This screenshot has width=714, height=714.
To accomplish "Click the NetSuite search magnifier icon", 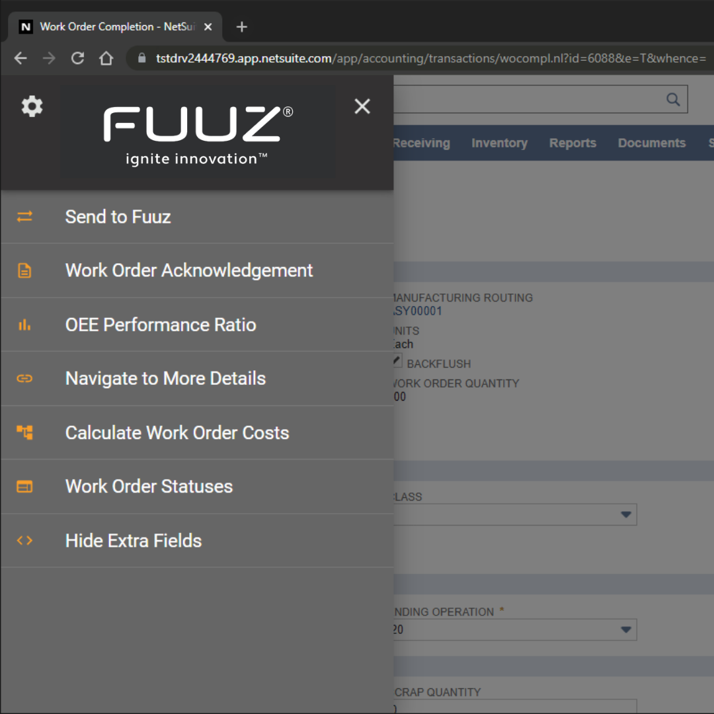I will pyautogui.click(x=673, y=99).
